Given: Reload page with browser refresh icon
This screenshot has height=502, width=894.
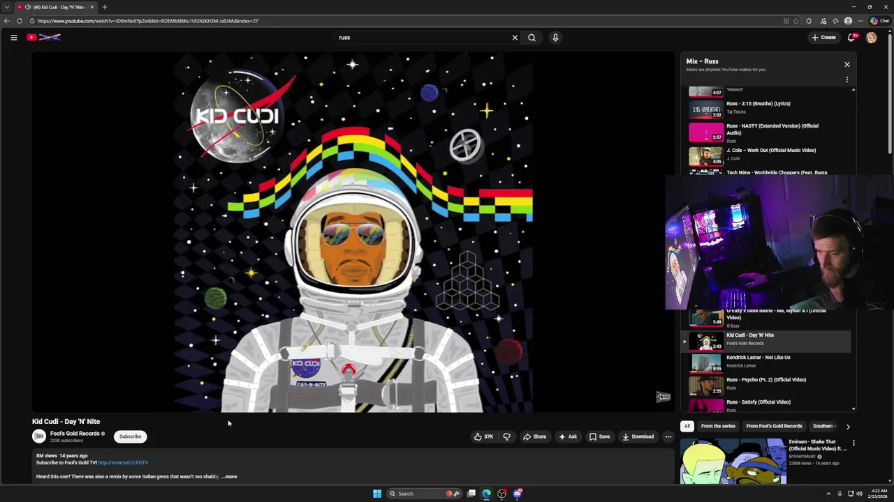Looking at the screenshot, I should (20, 21).
